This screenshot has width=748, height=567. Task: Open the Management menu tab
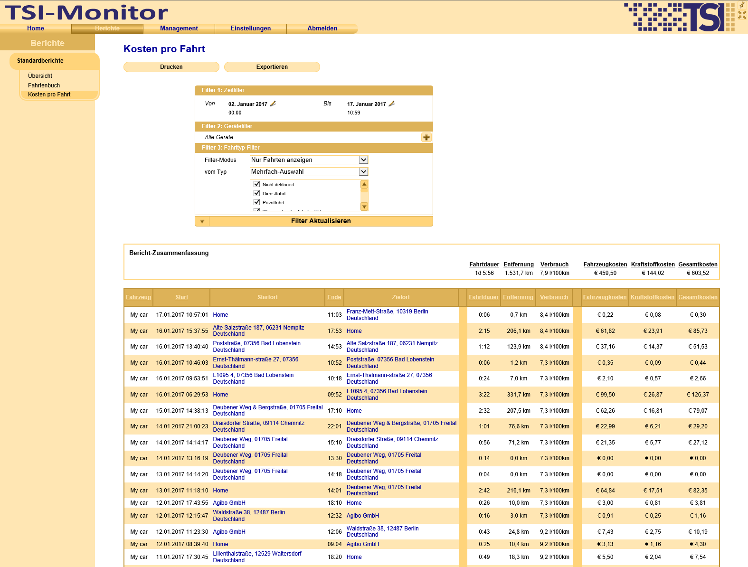point(179,28)
